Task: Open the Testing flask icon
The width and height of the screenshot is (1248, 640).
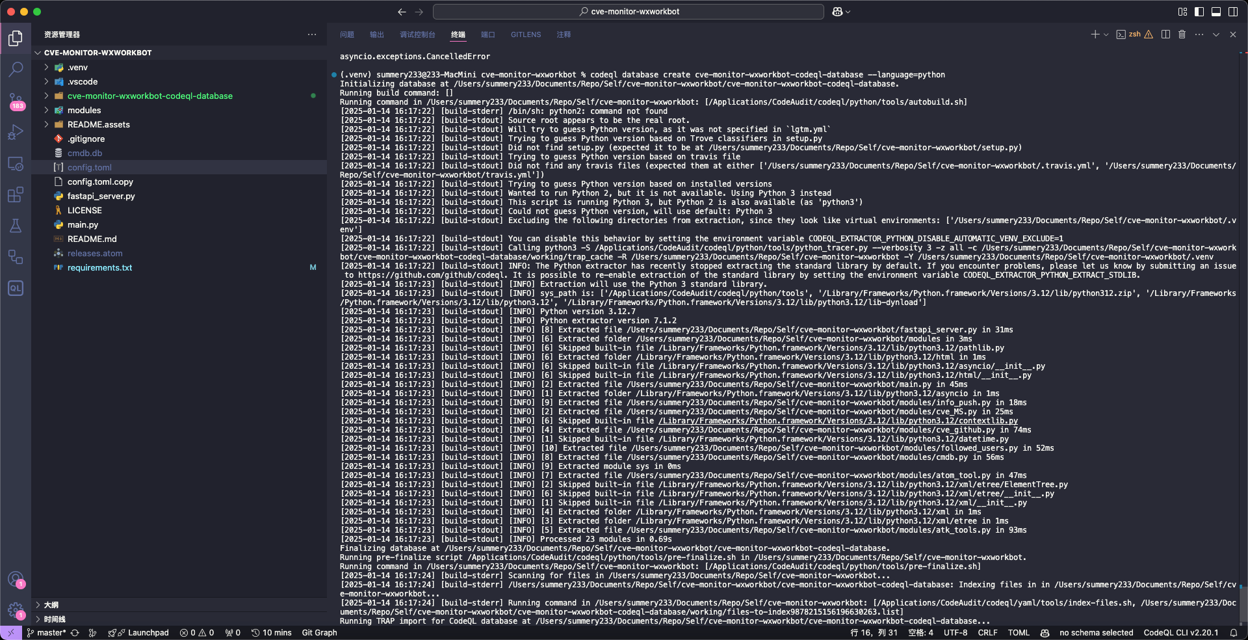Action: tap(16, 226)
